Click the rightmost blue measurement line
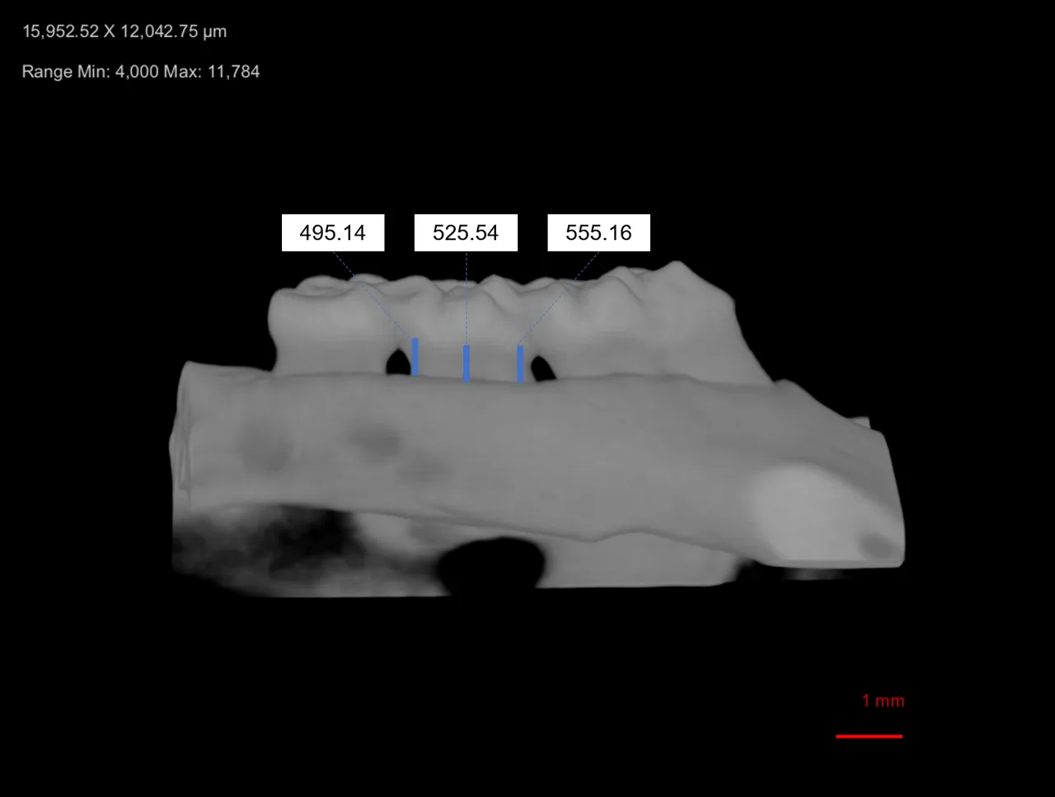This screenshot has width=1055, height=797. (x=520, y=364)
